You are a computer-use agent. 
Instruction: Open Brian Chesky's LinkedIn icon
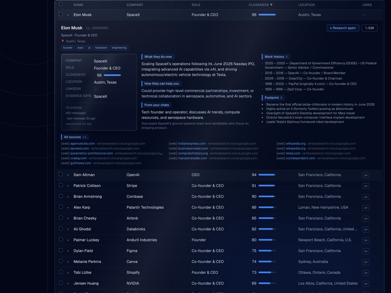click(365, 218)
